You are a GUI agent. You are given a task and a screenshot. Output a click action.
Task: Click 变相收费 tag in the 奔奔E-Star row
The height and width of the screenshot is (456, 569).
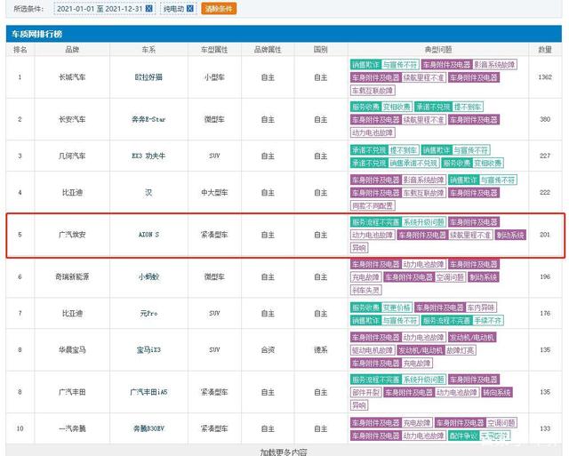tap(397, 107)
